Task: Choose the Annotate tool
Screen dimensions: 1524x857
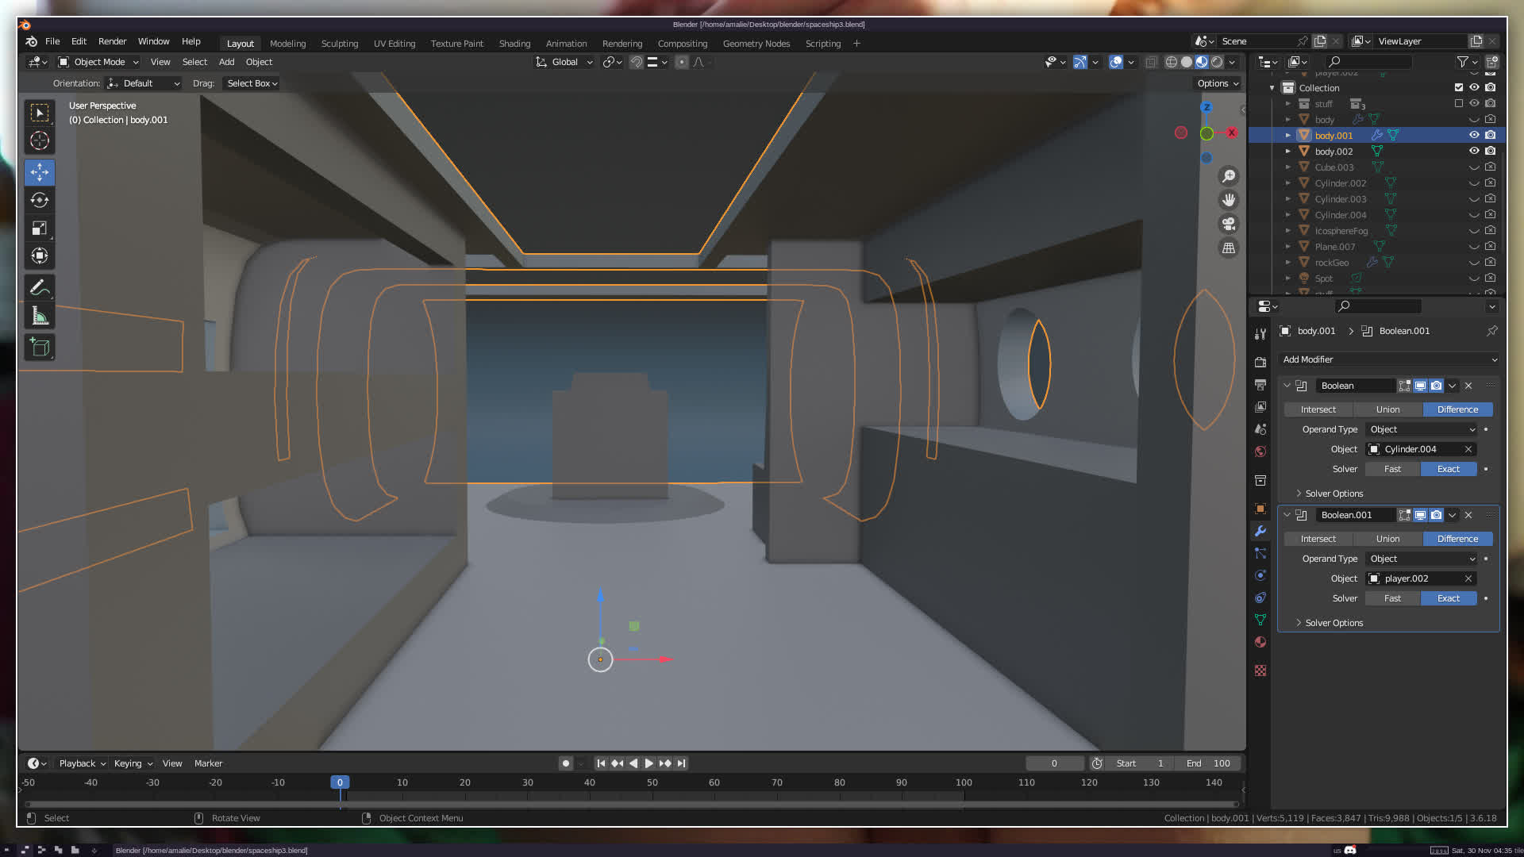Action: pyautogui.click(x=40, y=287)
